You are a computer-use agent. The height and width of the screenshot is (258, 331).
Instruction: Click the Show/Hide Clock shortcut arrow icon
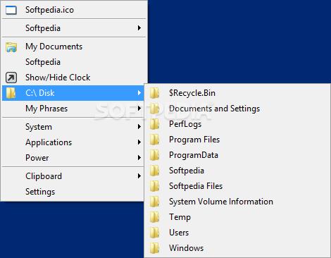(x=11, y=78)
